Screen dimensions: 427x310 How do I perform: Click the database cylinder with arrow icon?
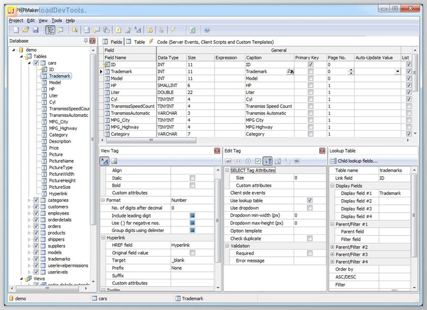tap(75, 30)
